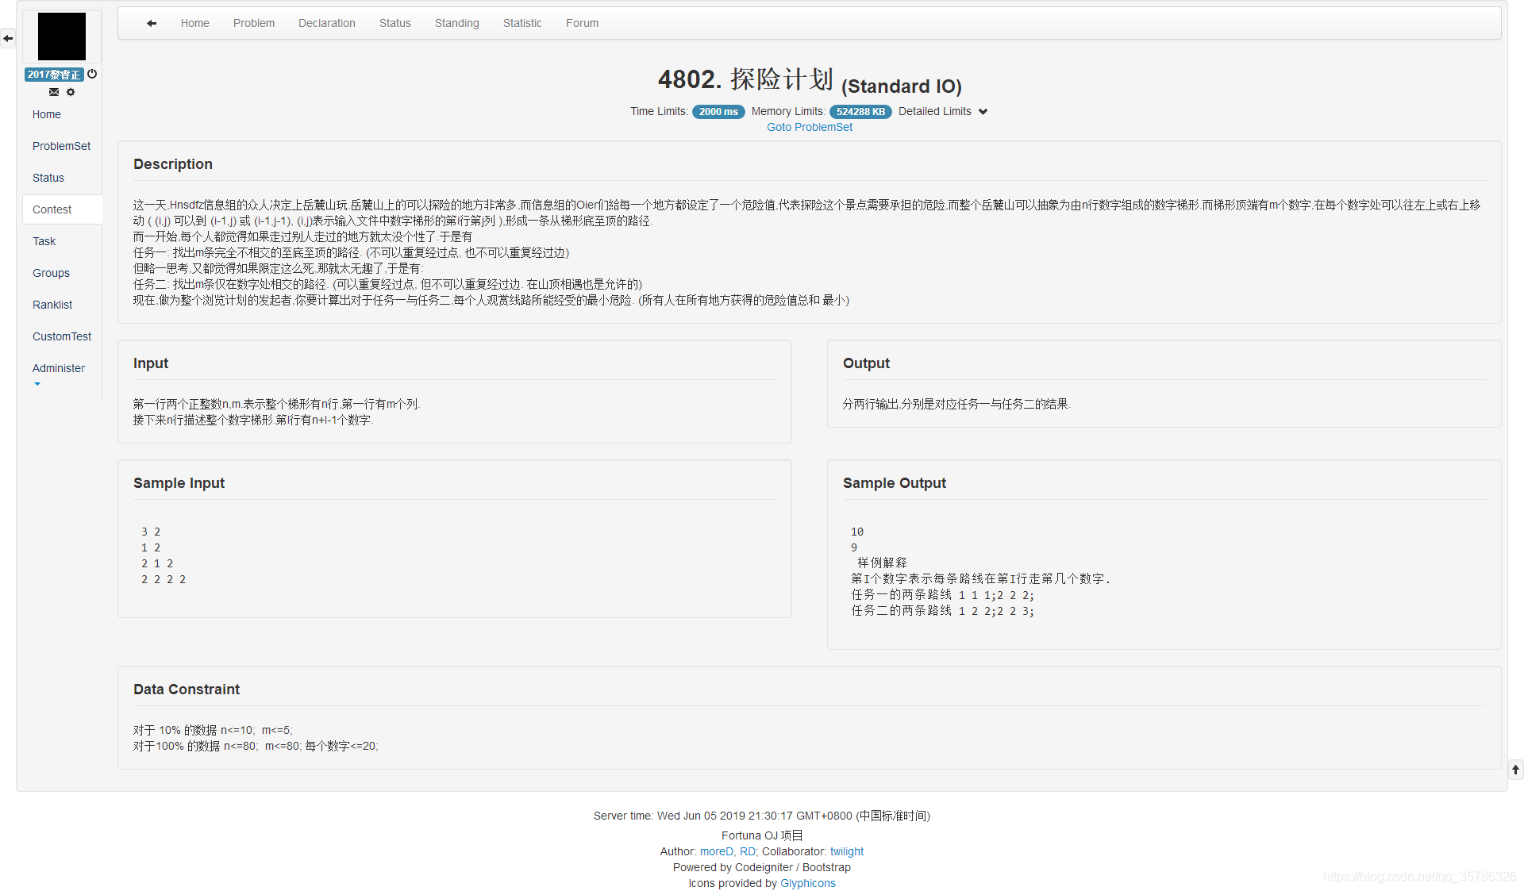Open CustomTest in the sidebar
This screenshot has height=891, width=1524.
tap(62, 336)
